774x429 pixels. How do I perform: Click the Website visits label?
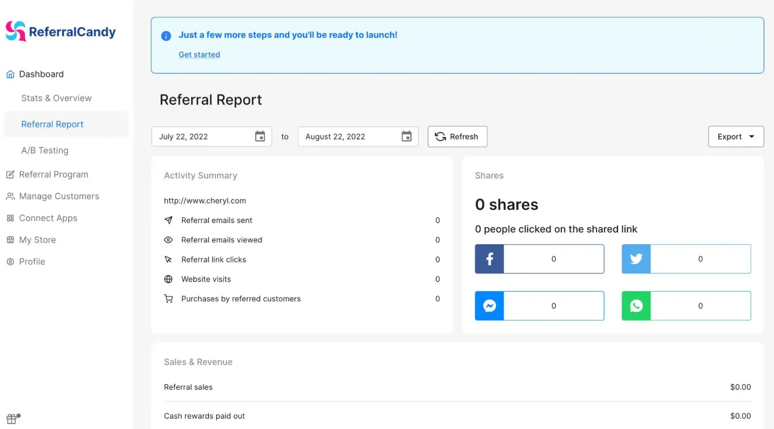206,279
